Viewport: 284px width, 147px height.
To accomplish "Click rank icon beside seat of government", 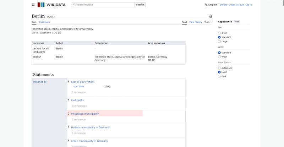I will pos(68,82).
